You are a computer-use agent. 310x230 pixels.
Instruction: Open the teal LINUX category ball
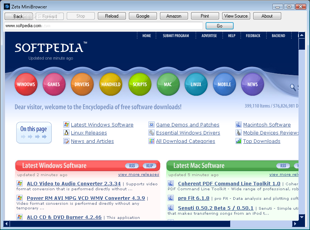point(196,84)
